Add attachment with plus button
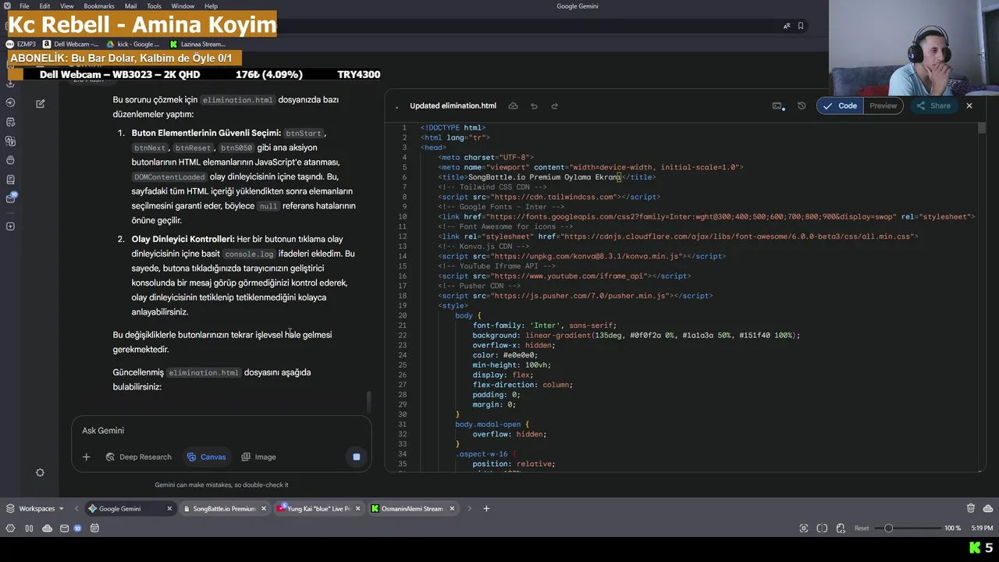999x562 pixels. coord(87,457)
